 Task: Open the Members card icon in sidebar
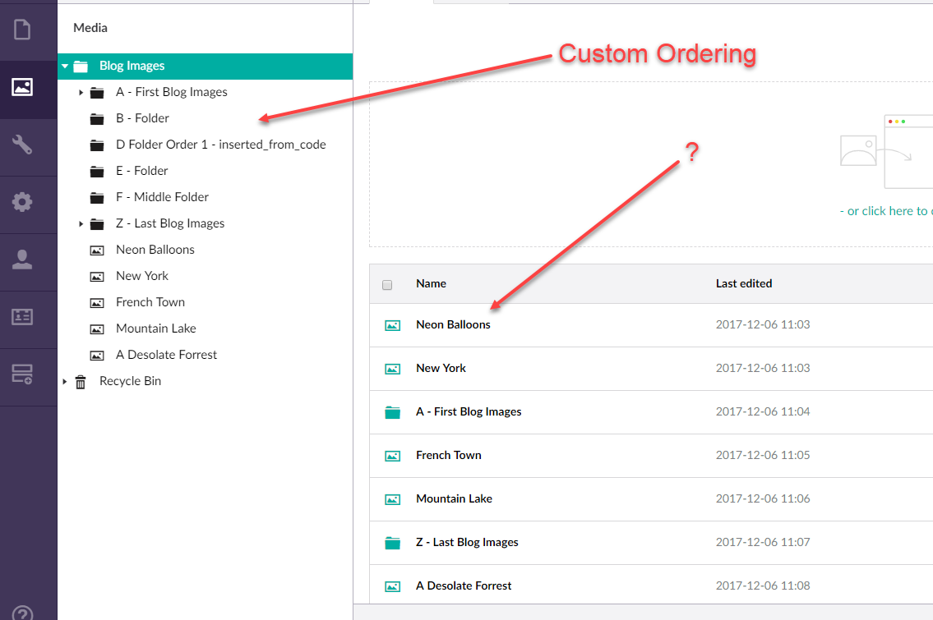[x=22, y=317]
